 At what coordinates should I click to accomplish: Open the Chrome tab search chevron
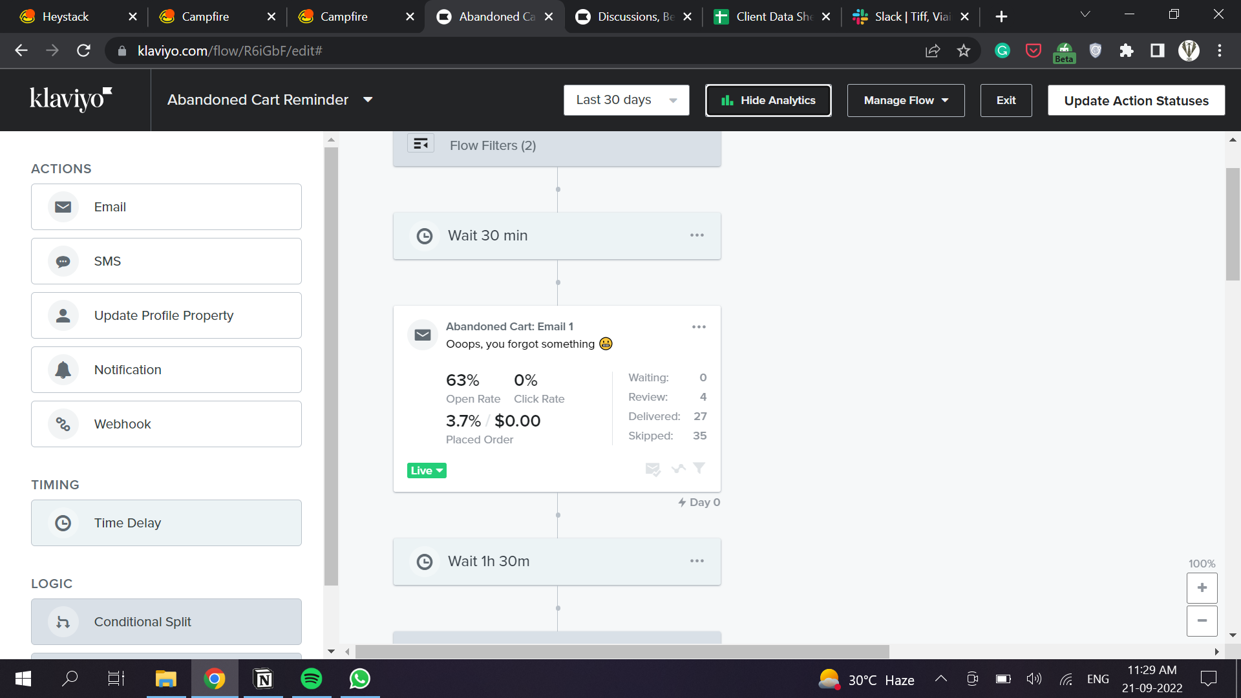pyautogui.click(x=1085, y=14)
